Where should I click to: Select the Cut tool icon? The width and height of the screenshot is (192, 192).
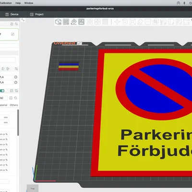point(148,22)
